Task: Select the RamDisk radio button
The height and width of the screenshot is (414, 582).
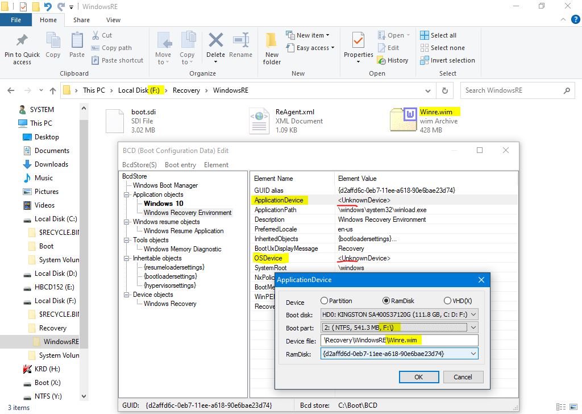Action: coord(386,301)
